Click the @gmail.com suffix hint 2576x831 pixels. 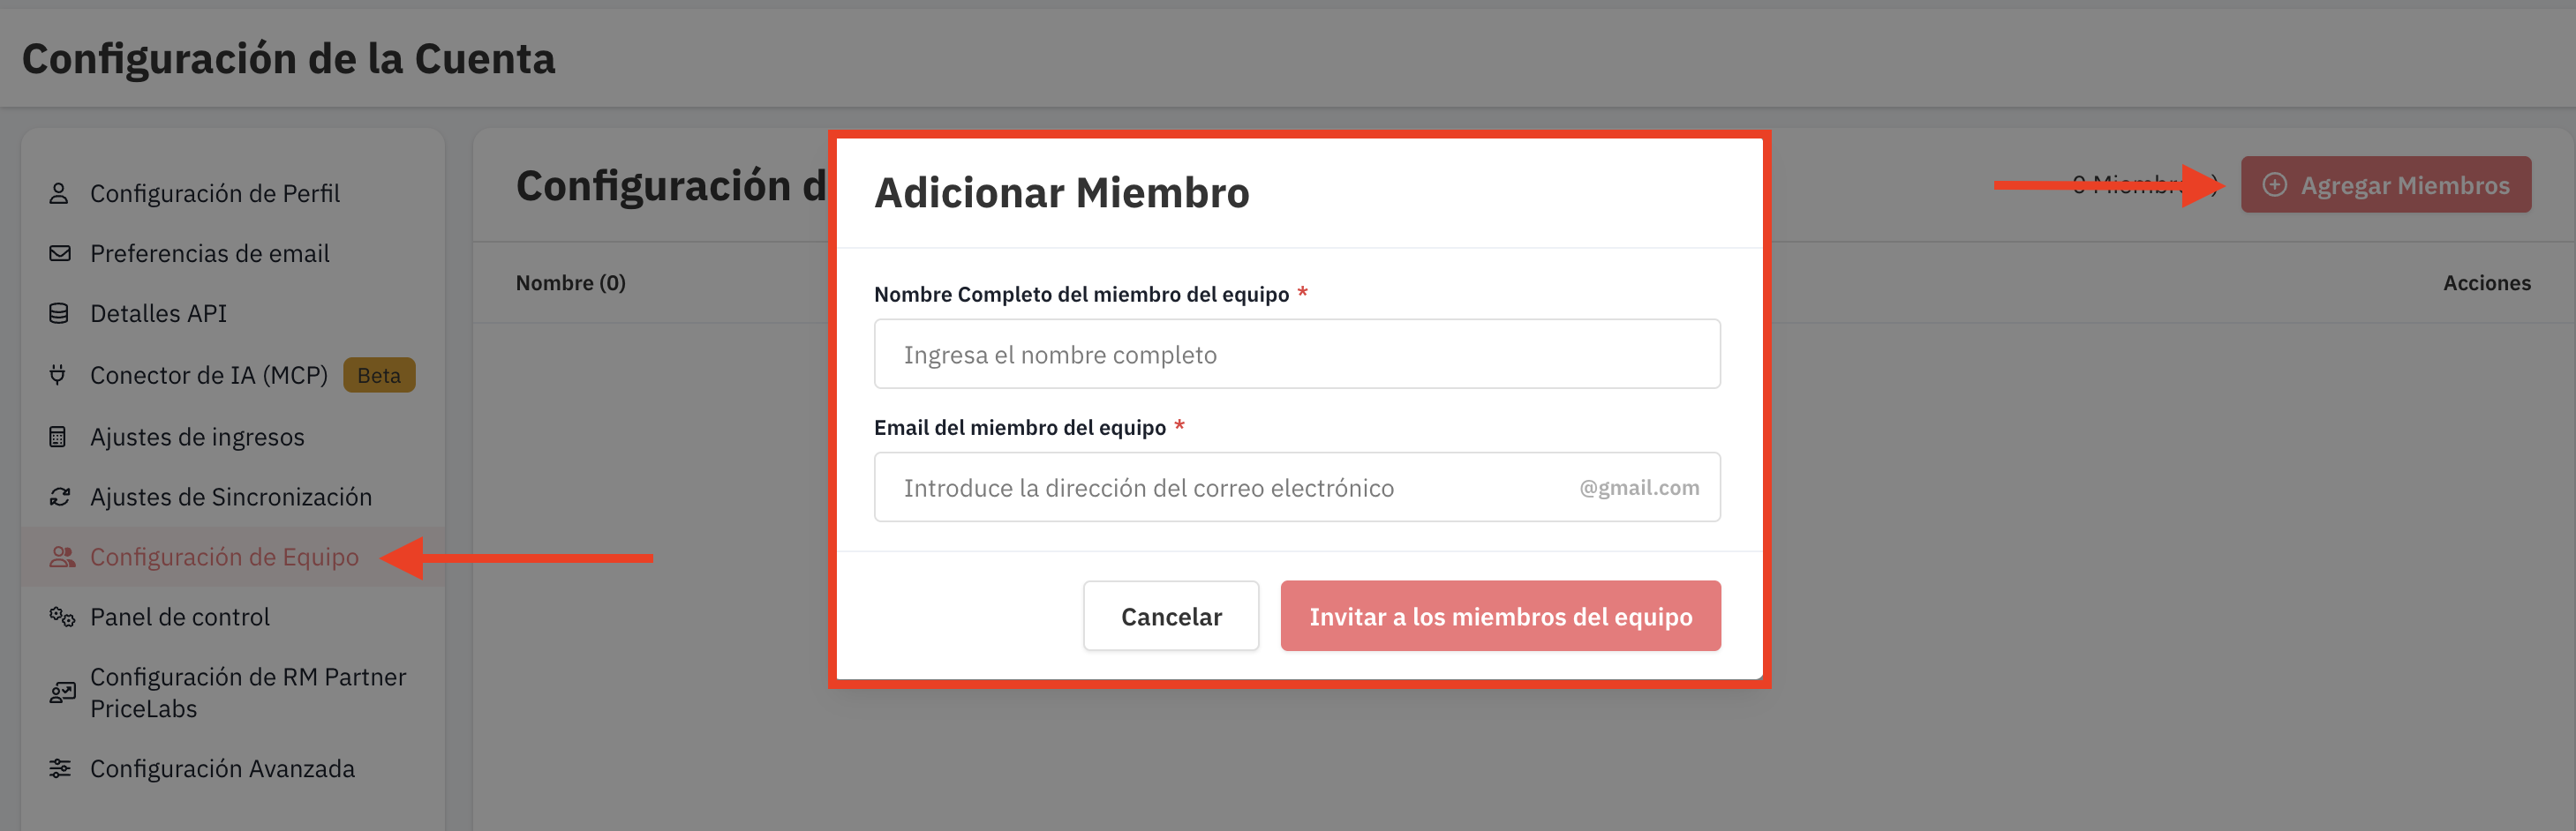pyautogui.click(x=1639, y=488)
